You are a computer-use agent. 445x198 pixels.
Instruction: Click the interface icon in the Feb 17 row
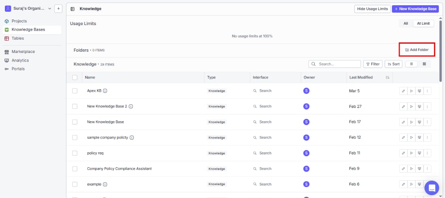click(419, 122)
